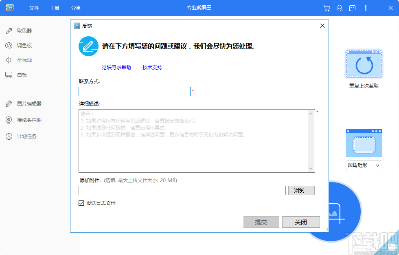Open the 圆角矩形 shape dropdown
Screen dimensions: 399x255
click(x=364, y=165)
